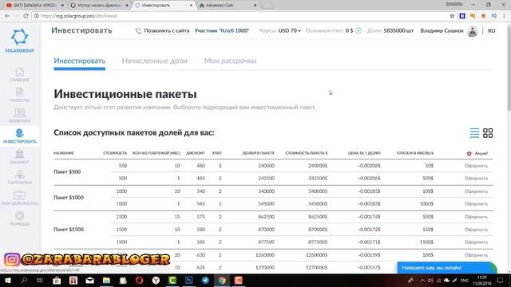Image resolution: width=511 pixels, height=287 pixels.
Task: Open the taskbar clock and date
Action: click(x=482, y=280)
